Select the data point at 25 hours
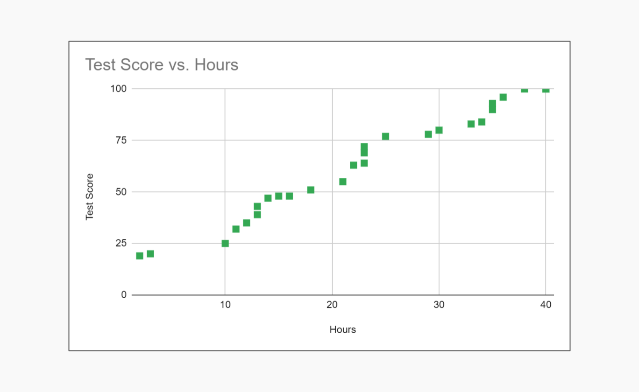 coord(385,136)
